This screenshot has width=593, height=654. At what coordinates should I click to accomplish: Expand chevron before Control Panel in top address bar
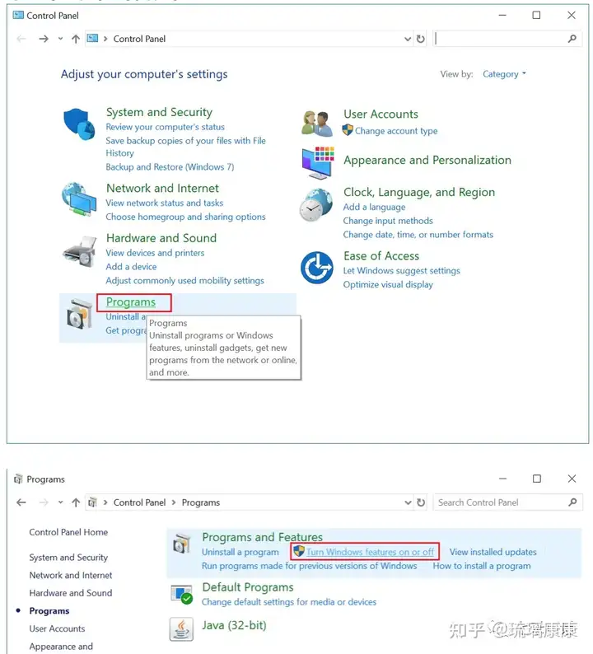105,39
